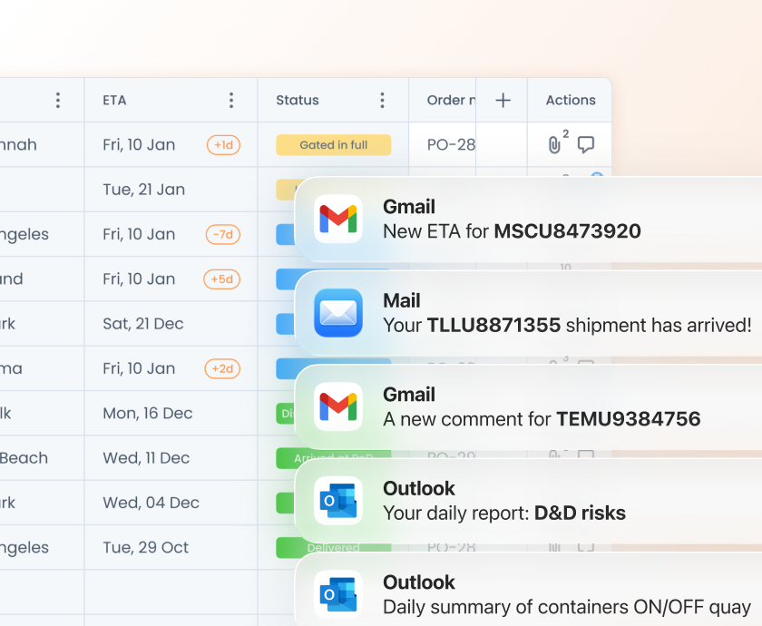Click the Beach port cell in Wed, 11 Dec row
This screenshot has height=626, width=762.
click(x=42, y=458)
